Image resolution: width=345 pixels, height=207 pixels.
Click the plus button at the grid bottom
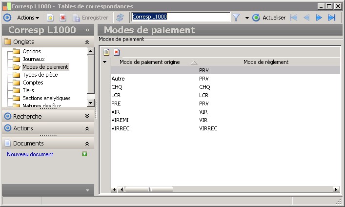point(114,189)
